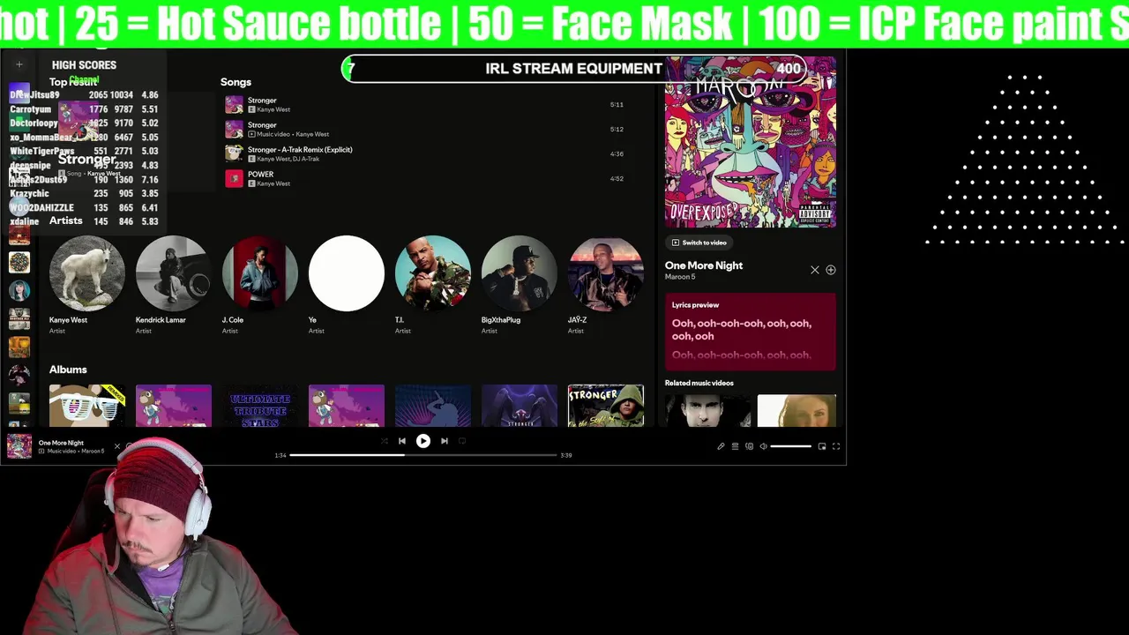Open Kanye West artist card
The height and width of the screenshot is (635, 1129).
[87, 285]
